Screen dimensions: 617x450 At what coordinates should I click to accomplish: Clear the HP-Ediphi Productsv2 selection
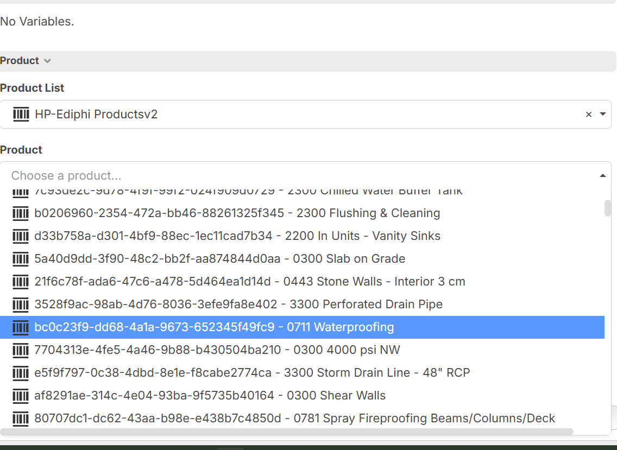click(x=588, y=115)
